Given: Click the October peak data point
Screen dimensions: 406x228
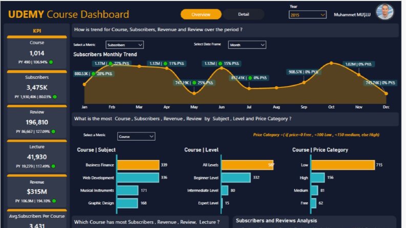Looking at the screenshot, I should pyautogui.click(x=331, y=63).
